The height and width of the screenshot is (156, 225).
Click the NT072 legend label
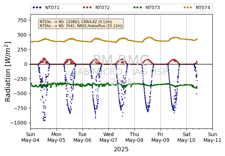click(103, 8)
